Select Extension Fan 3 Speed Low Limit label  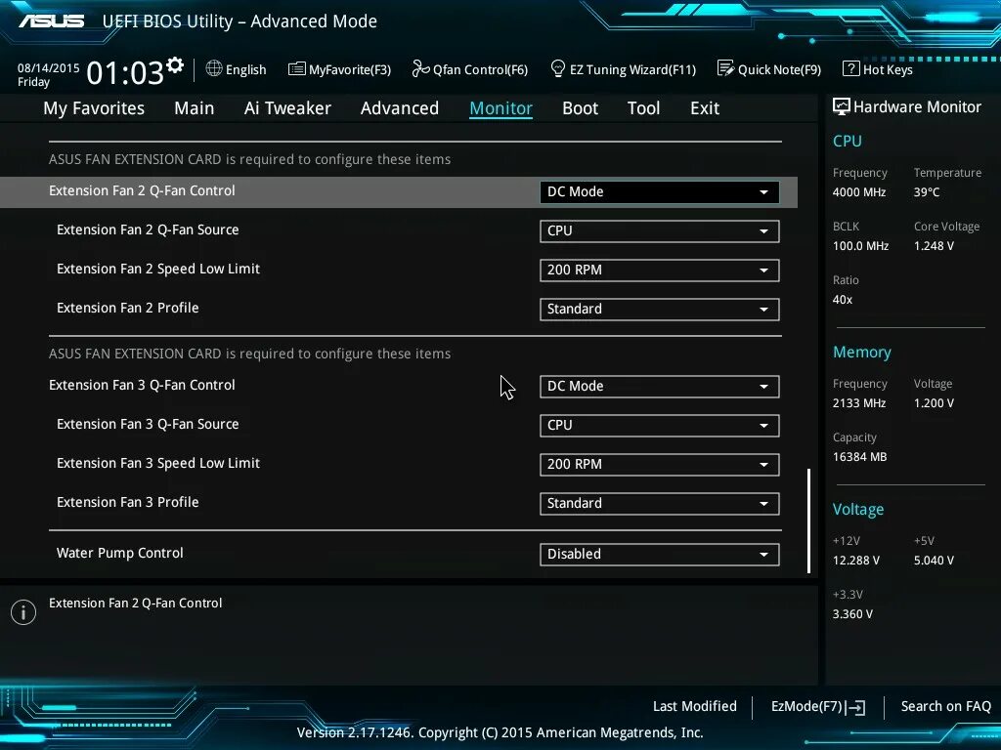tap(158, 463)
